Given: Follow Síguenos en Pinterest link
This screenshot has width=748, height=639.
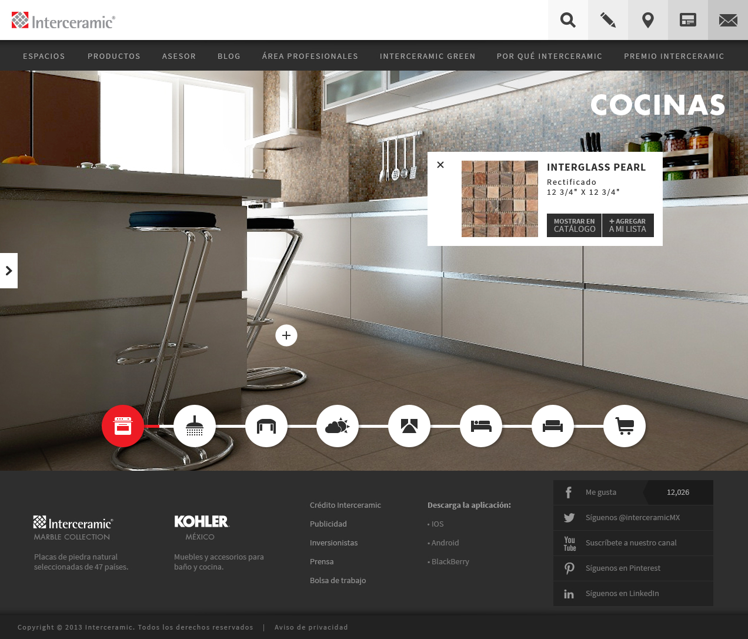Looking at the screenshot, I should (x=623, y=568).
